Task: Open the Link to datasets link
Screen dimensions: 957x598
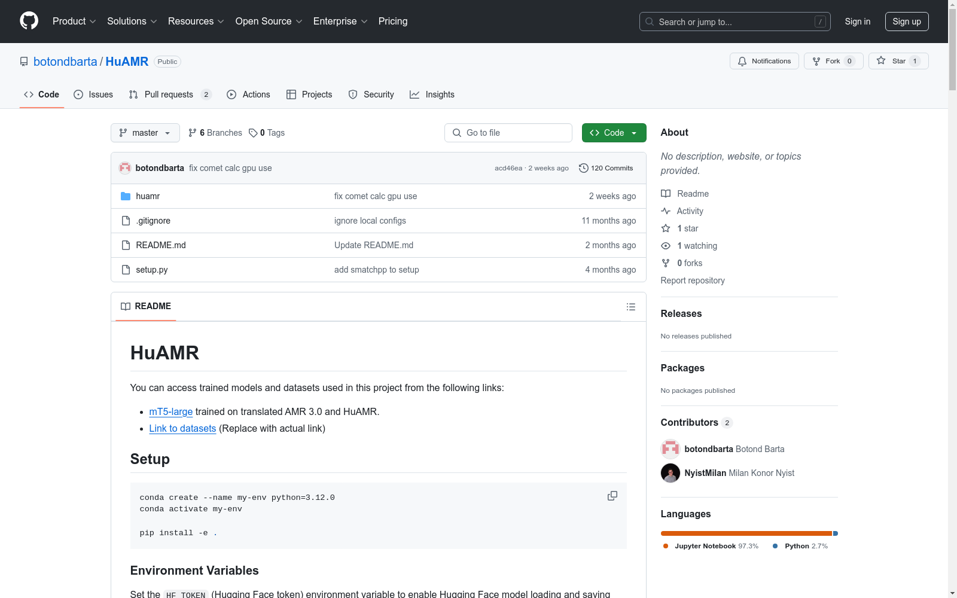Action: (182, 428)
